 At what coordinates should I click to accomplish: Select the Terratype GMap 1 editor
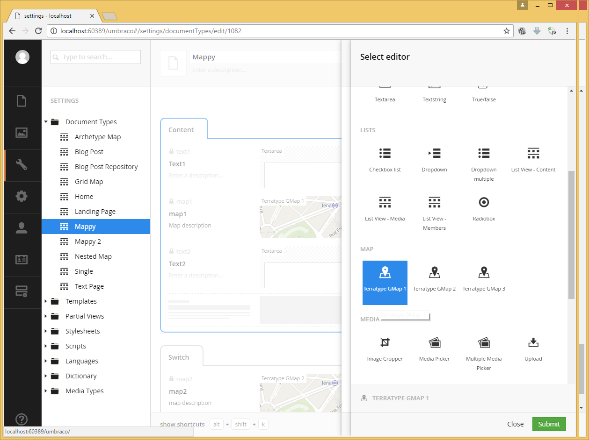[x=385, y=283]
